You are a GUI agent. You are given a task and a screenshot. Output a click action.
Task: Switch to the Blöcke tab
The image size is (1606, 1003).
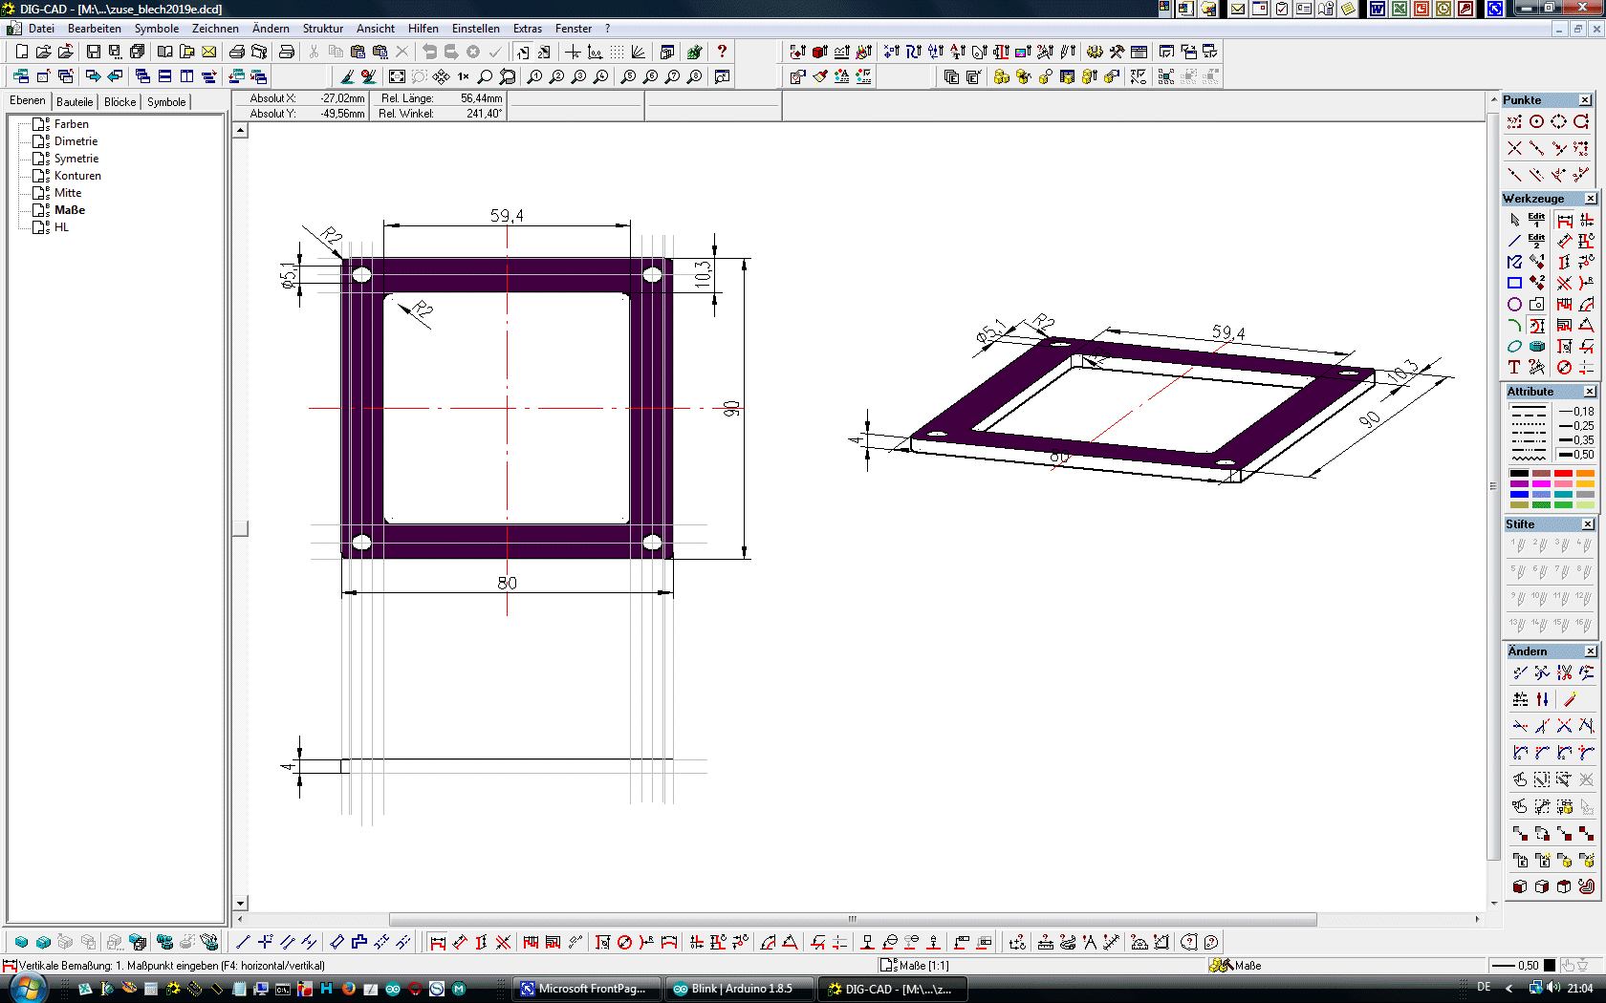[119, 102]
